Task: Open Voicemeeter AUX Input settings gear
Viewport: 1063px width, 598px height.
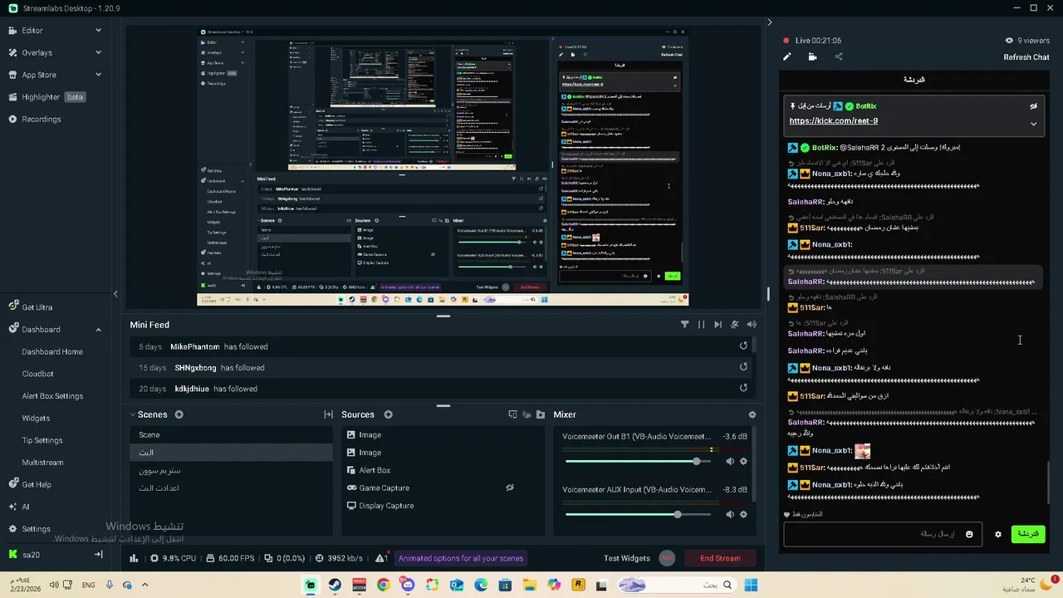Action: pyautogui.click(x=743, y=514)
